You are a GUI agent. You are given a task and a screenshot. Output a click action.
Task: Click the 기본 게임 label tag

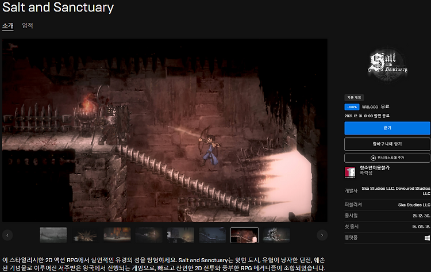point(354,98)
